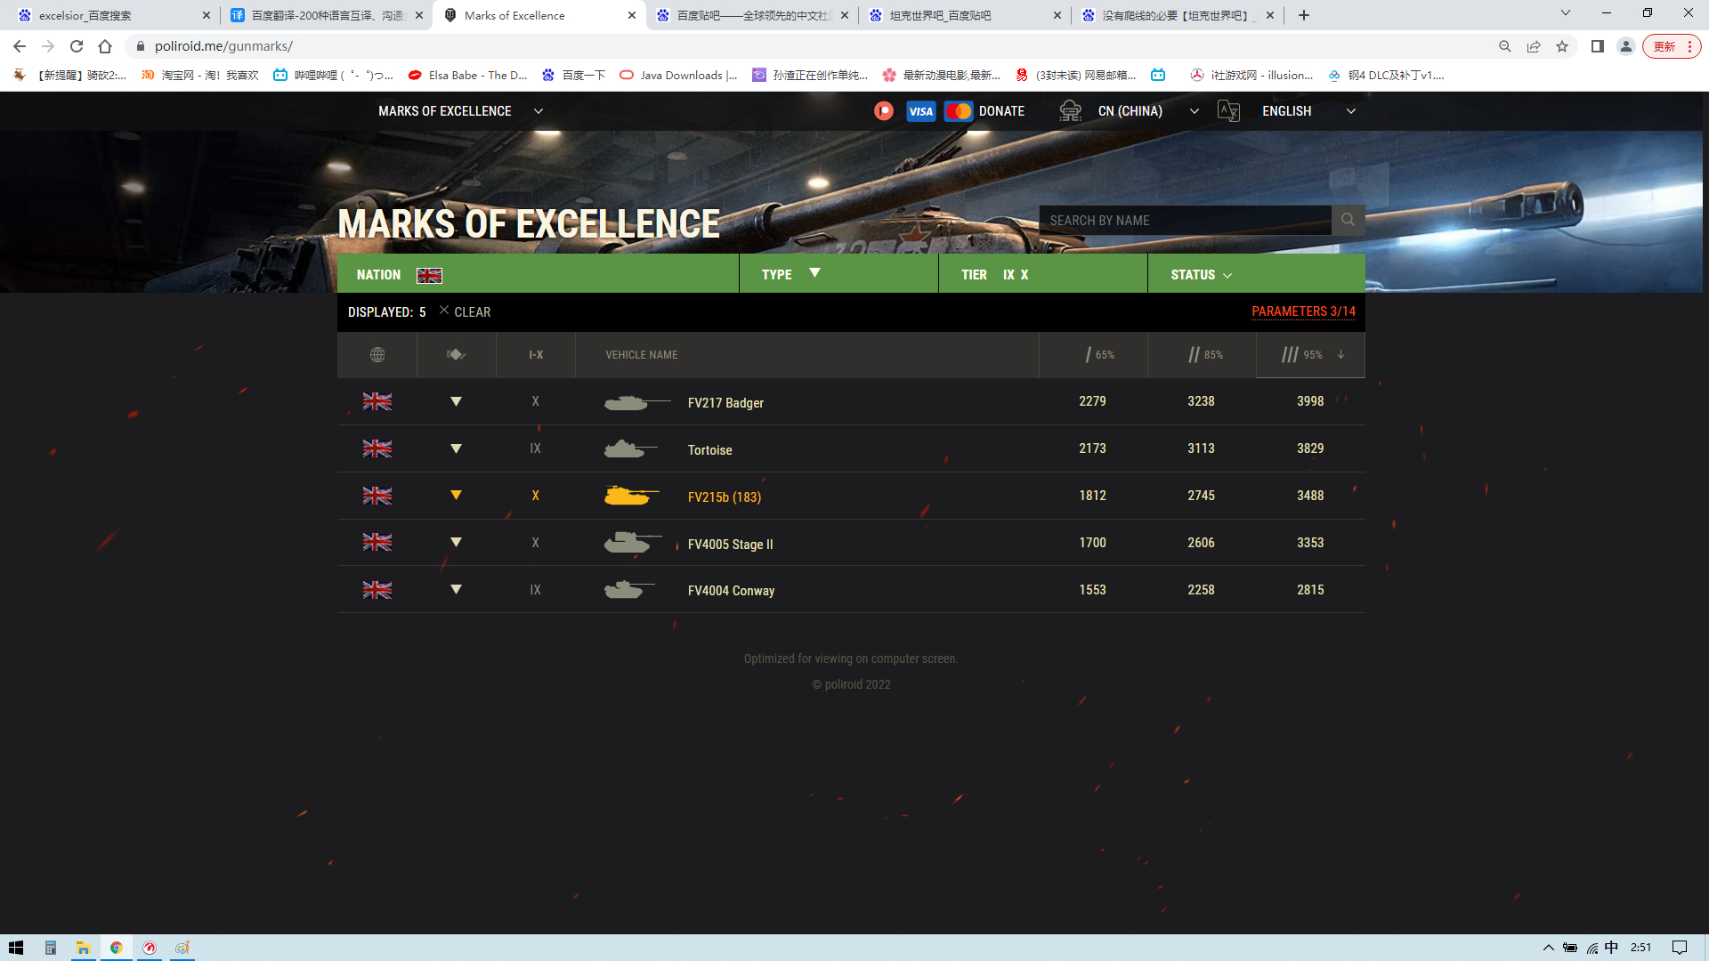Click the Visa donate icon
The image size is (1709, 961).
[x=920, y=111]
